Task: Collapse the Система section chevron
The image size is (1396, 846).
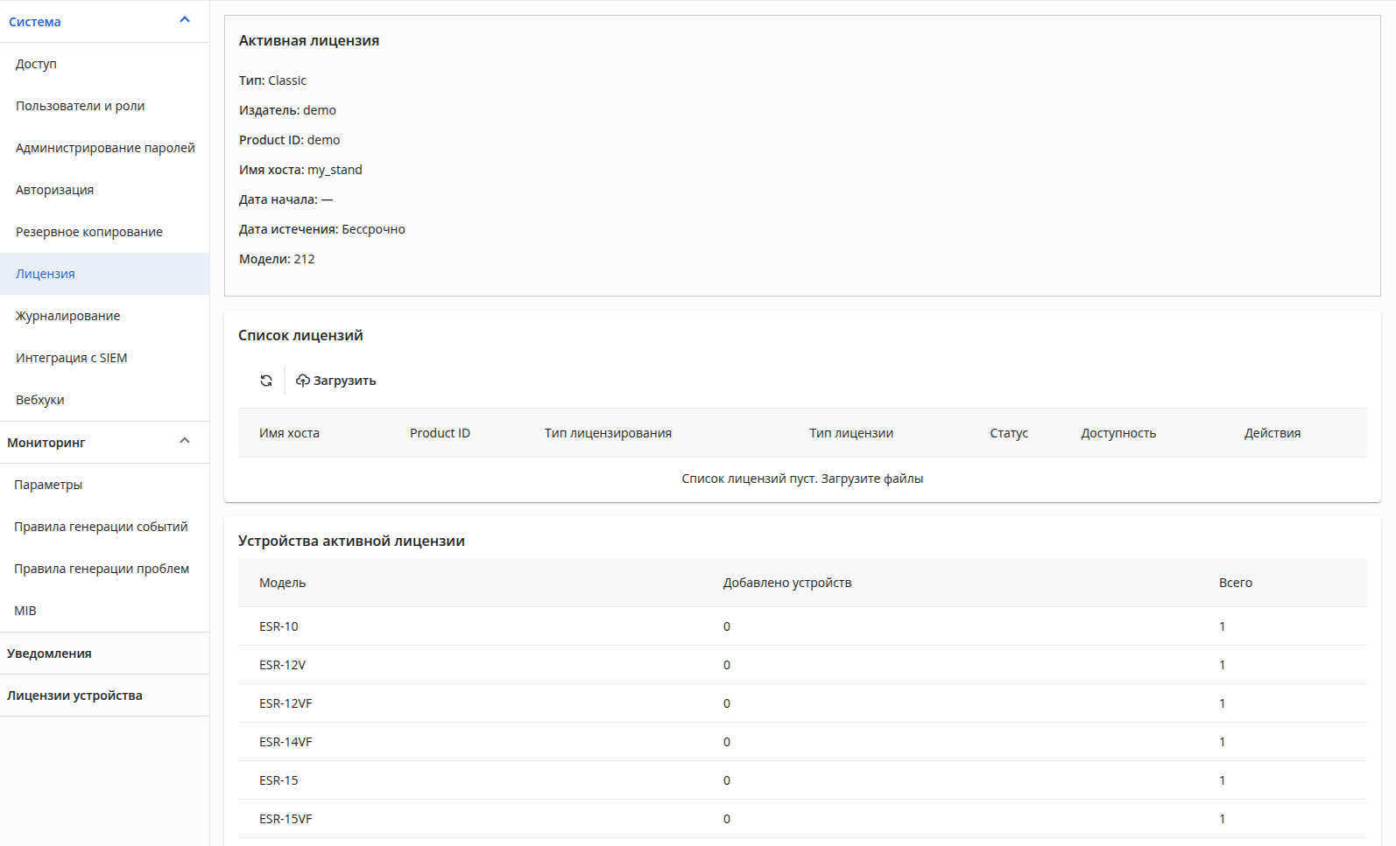Action: tap(185, 20)
